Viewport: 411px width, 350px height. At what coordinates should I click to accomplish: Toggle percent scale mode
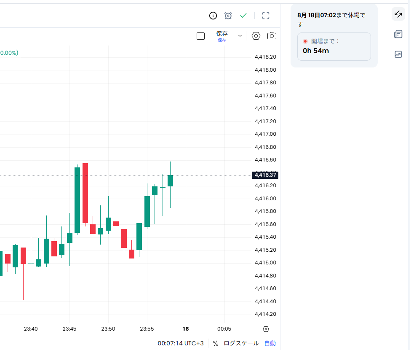coord(216,343)
